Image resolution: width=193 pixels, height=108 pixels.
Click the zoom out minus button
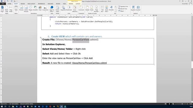tap(176, 104)
